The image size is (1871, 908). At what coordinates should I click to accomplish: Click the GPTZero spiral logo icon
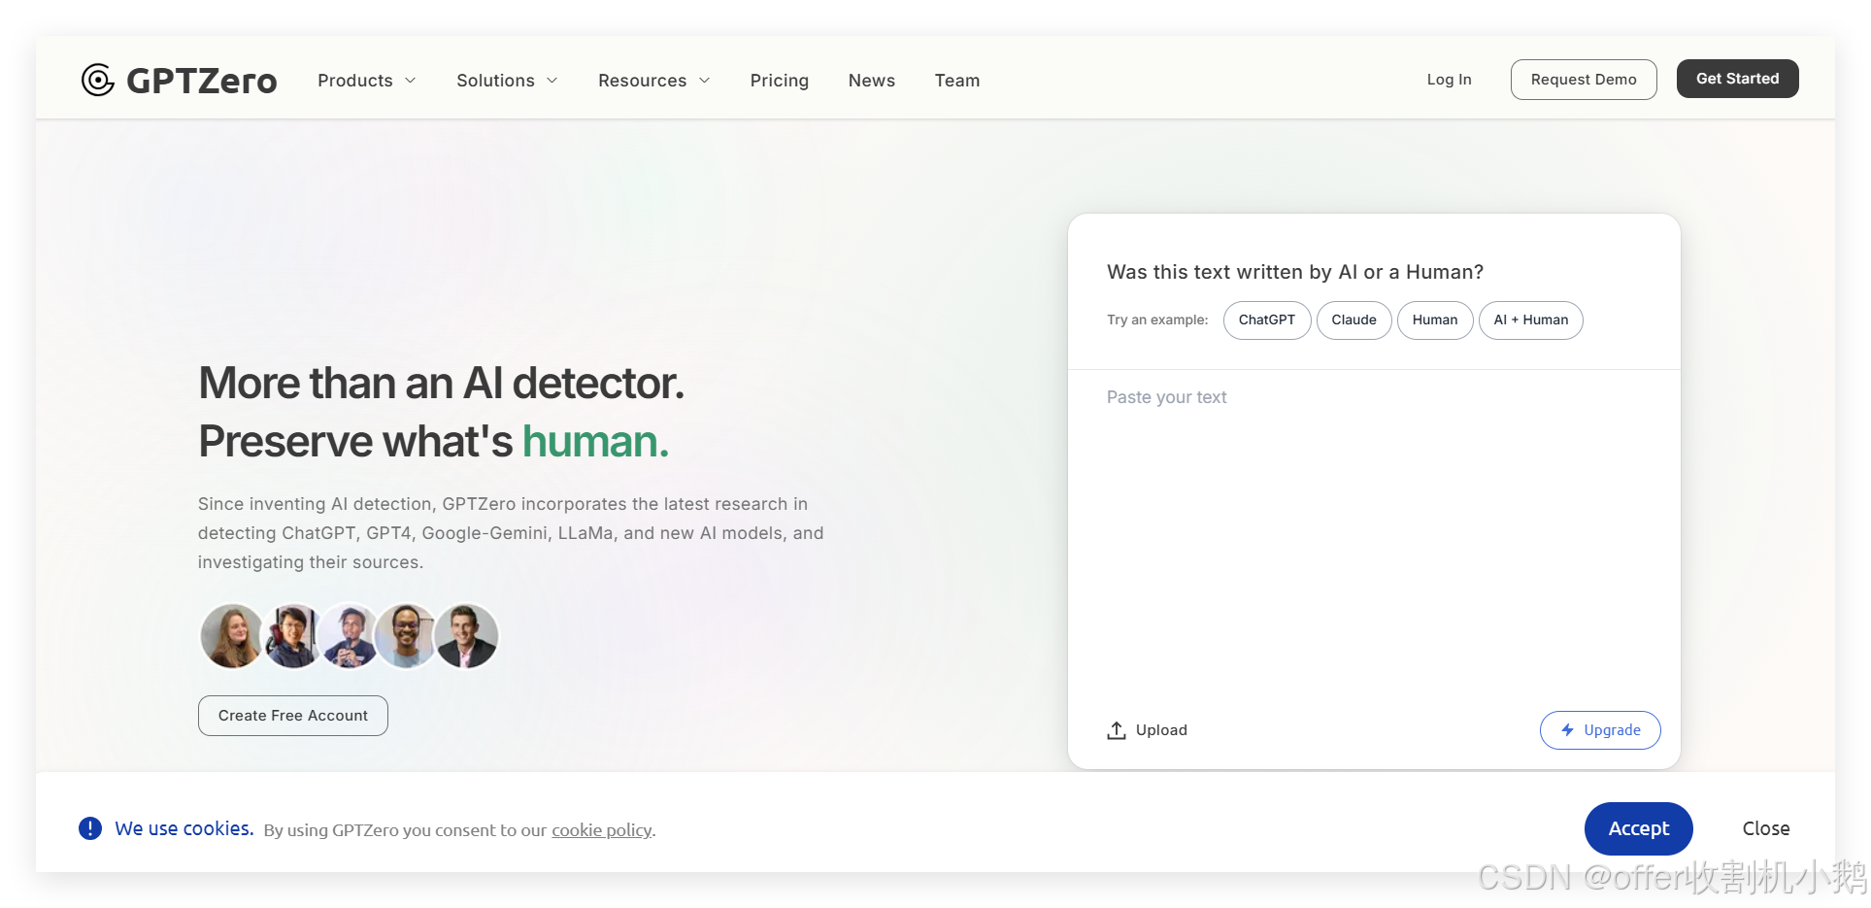pos(98,80)
